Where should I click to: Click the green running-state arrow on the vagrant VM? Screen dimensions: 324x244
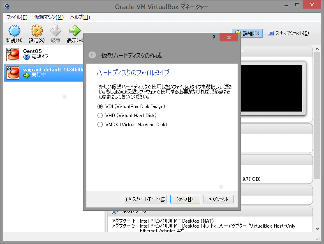pyautogui.click(x=26, y=75)
